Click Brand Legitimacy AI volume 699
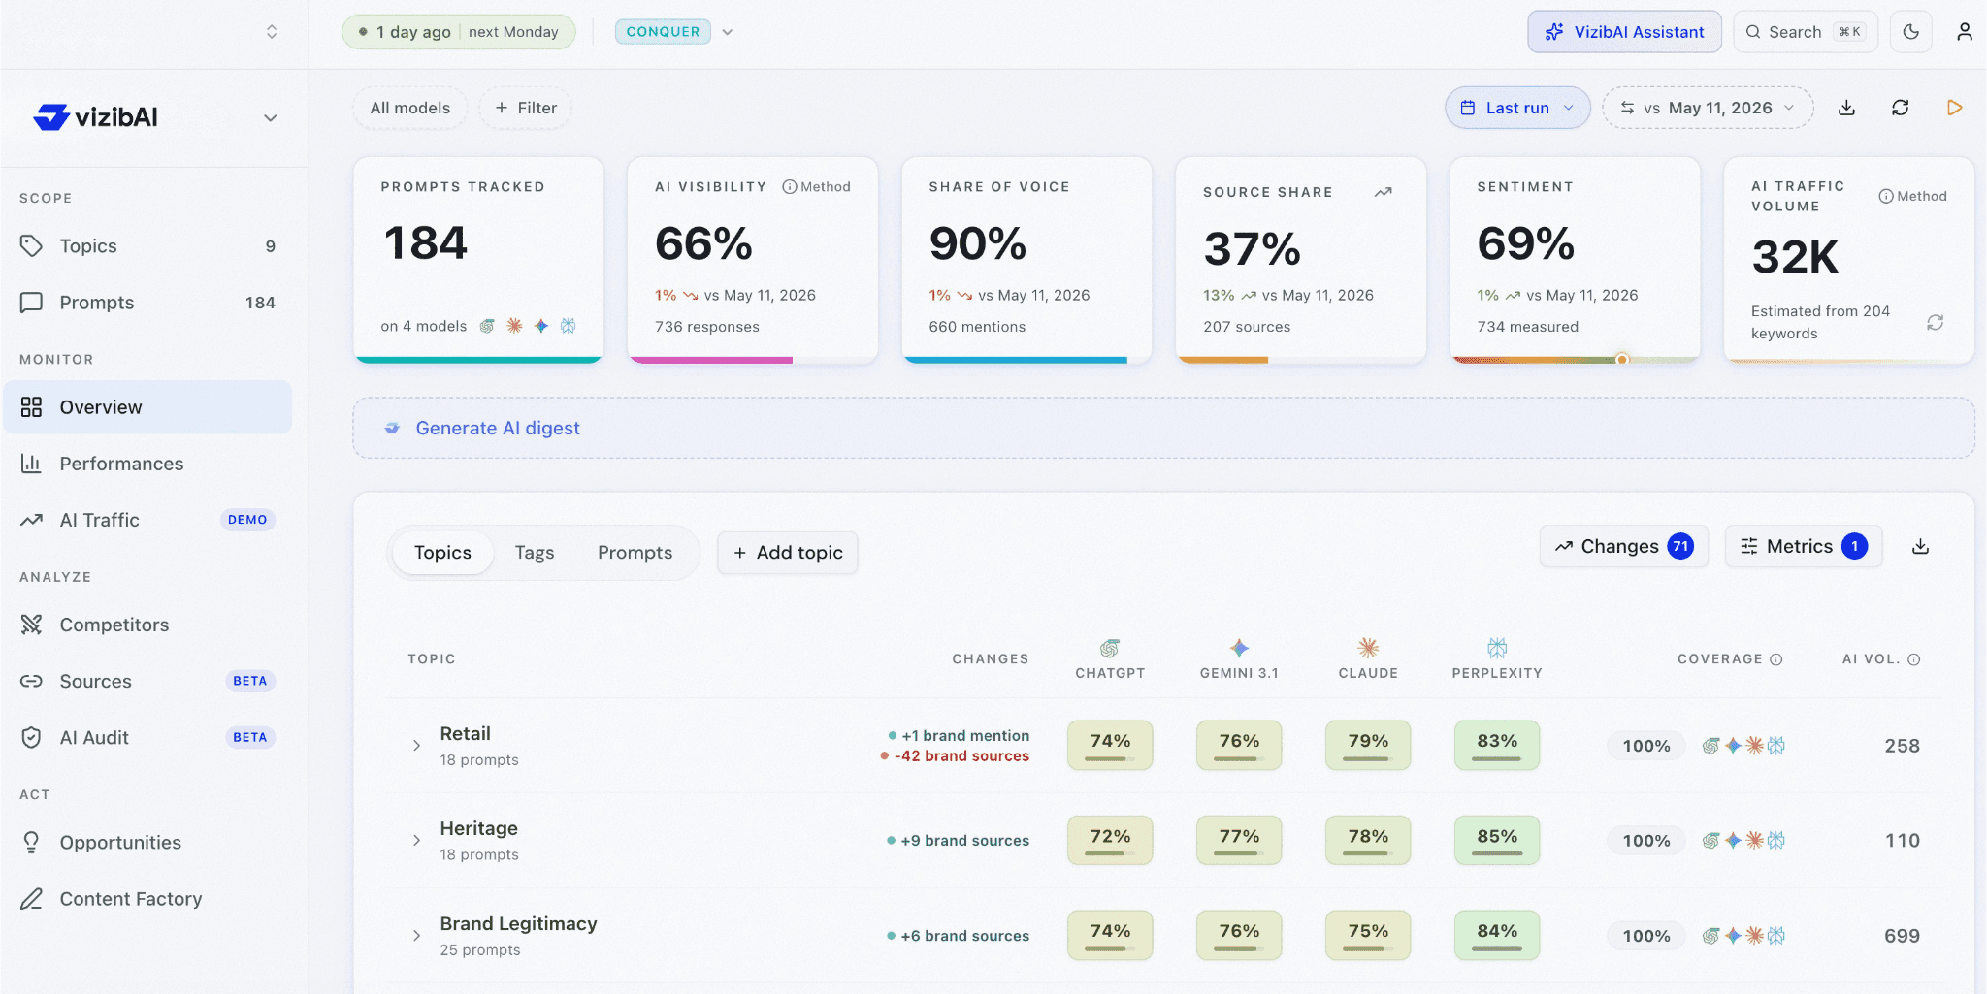Viewport: 1987px width, 994px height. click(x=1902, y=936)
